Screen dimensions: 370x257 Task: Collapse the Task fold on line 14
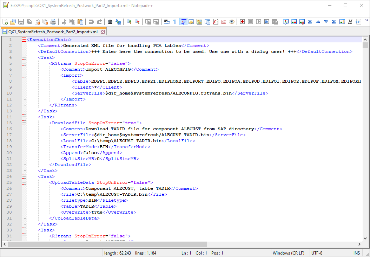[x=24, y=117]
